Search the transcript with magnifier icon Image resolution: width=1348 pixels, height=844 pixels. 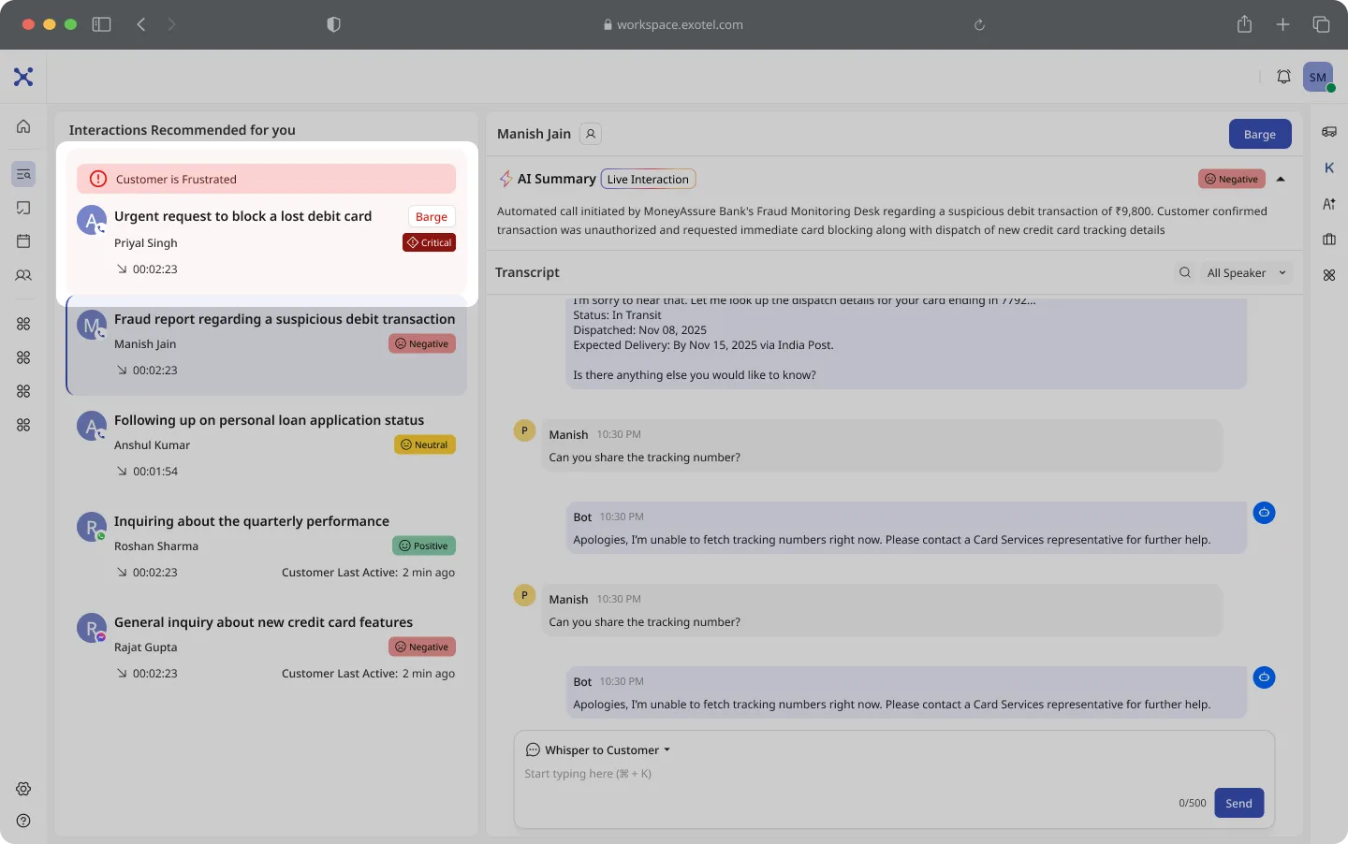click(x=1185, y=272)
